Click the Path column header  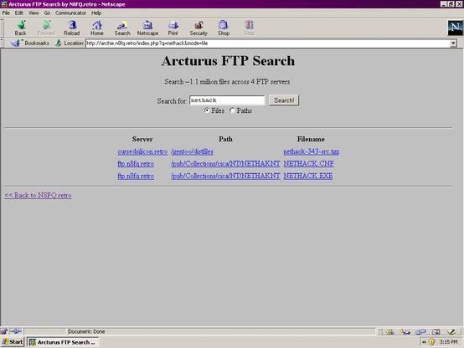click(225, 139)
